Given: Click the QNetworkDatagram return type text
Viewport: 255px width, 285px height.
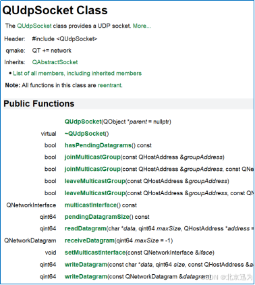Looking at the screenshot, I should tap(30, 240).
